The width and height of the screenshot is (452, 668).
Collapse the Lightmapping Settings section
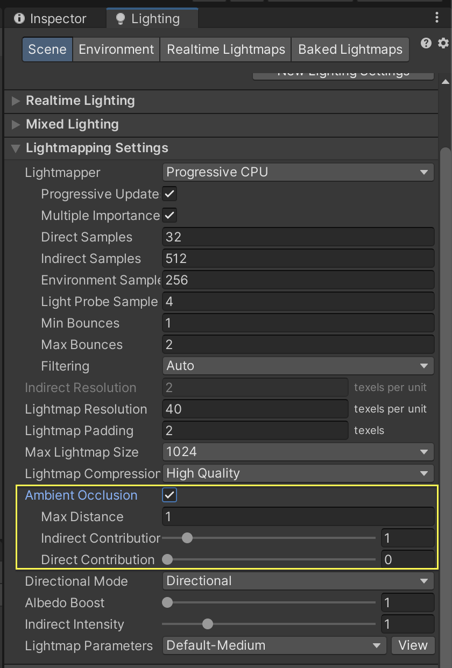pos(15,148)
